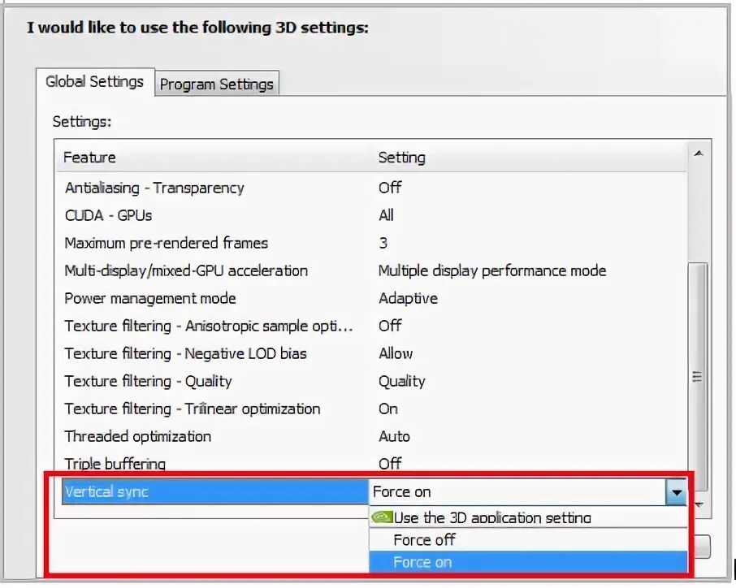Select Maximum pre-rendered frames row
The image size is (736, 588).
pyautogui.click(x=167, y=243)
